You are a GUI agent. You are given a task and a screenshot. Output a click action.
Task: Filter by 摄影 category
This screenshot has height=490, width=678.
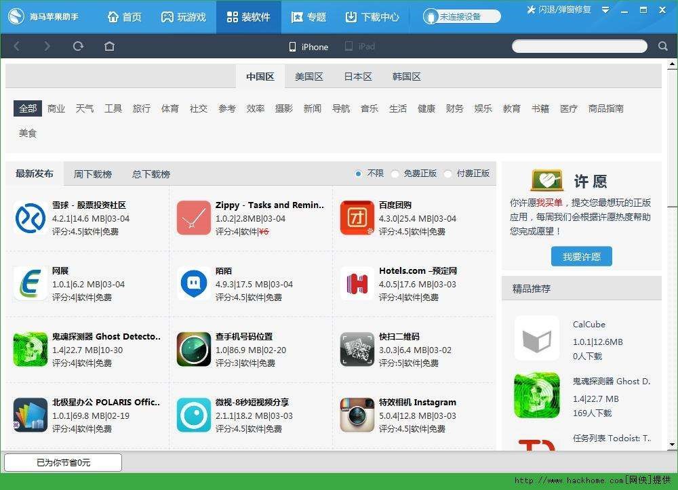pyautogui.click(x=283, y=108)
